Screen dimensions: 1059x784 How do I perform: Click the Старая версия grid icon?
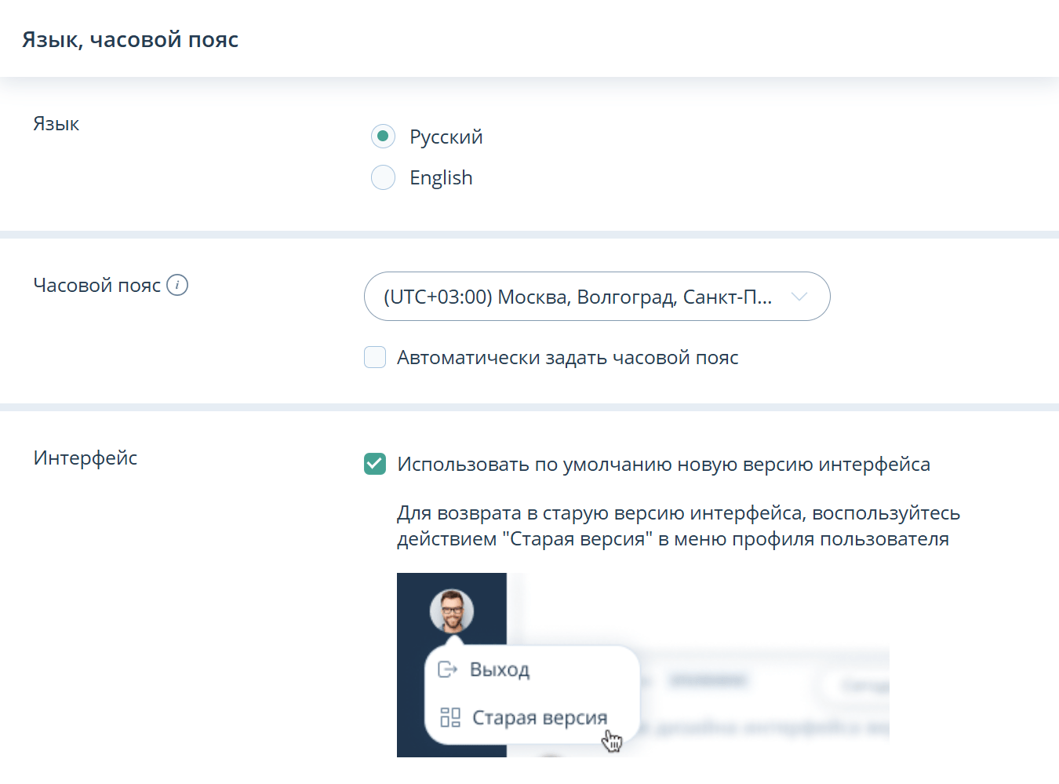pyautogui.click(x=450, y=717)
